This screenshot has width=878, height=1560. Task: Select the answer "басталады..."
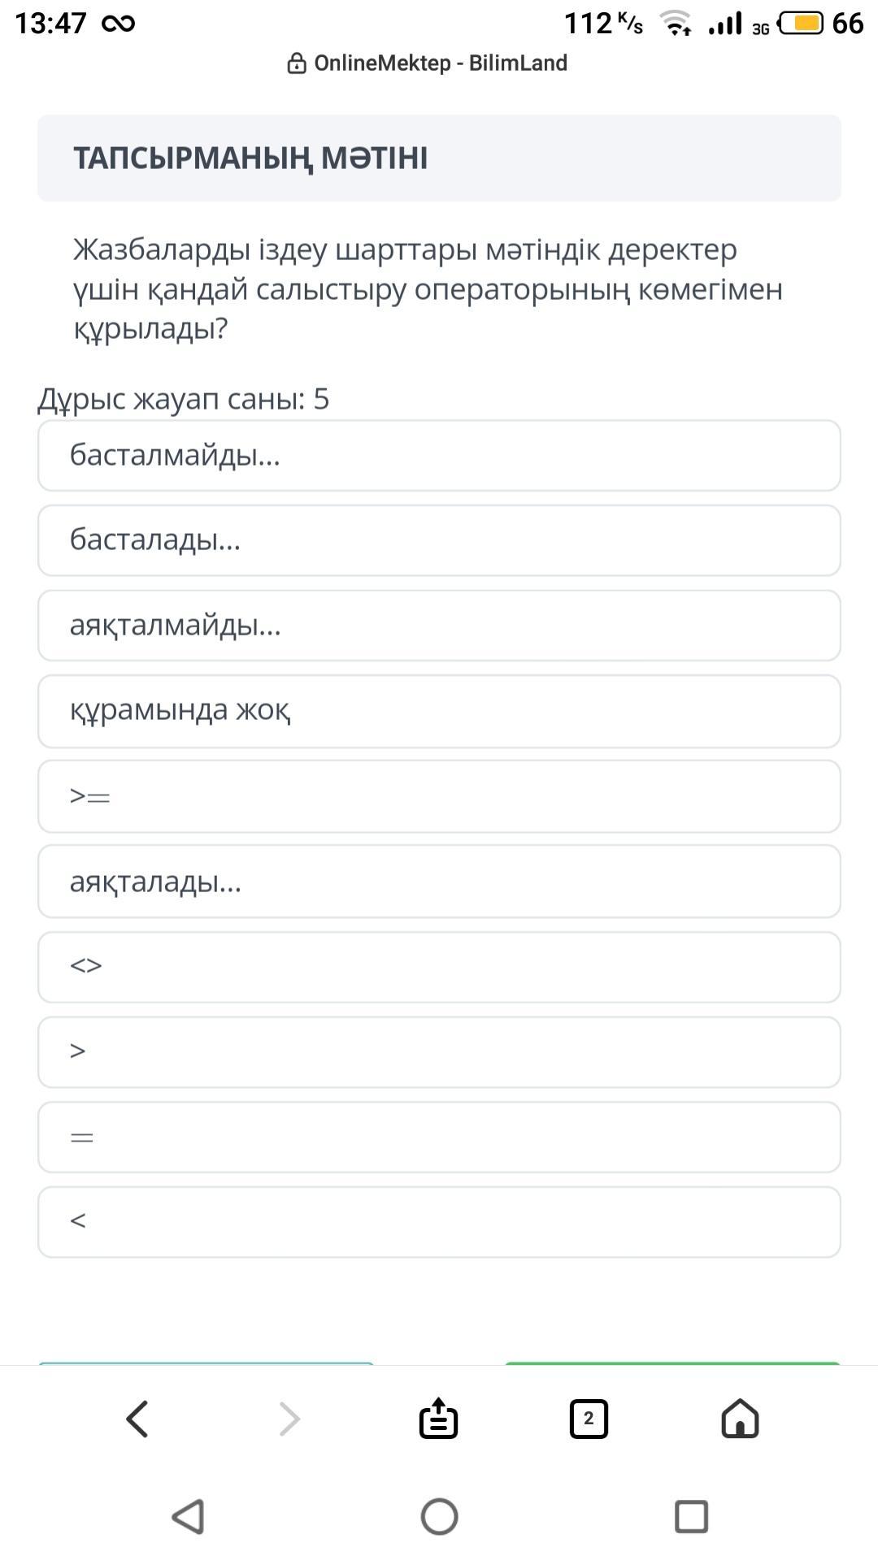(439, 540)
